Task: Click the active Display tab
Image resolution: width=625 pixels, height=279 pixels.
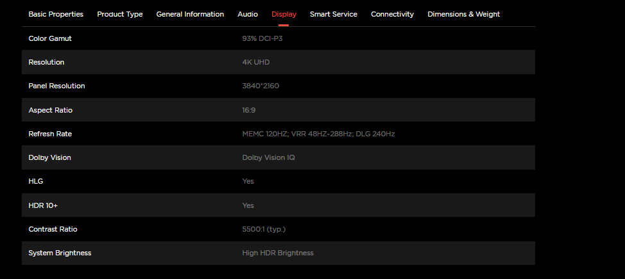Action: (x=284, y=14)
